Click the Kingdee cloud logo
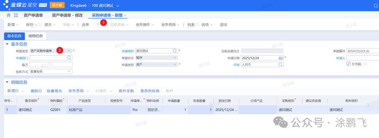This screenshot has height=138, width=379. 25,5
